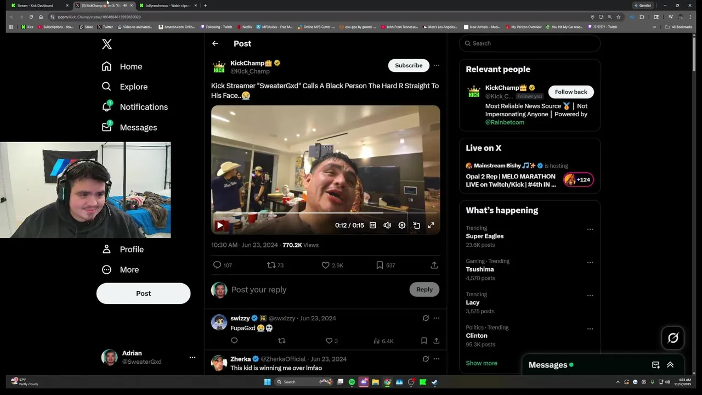
Task: Open Lacy trend options
Action: (590, 296)
